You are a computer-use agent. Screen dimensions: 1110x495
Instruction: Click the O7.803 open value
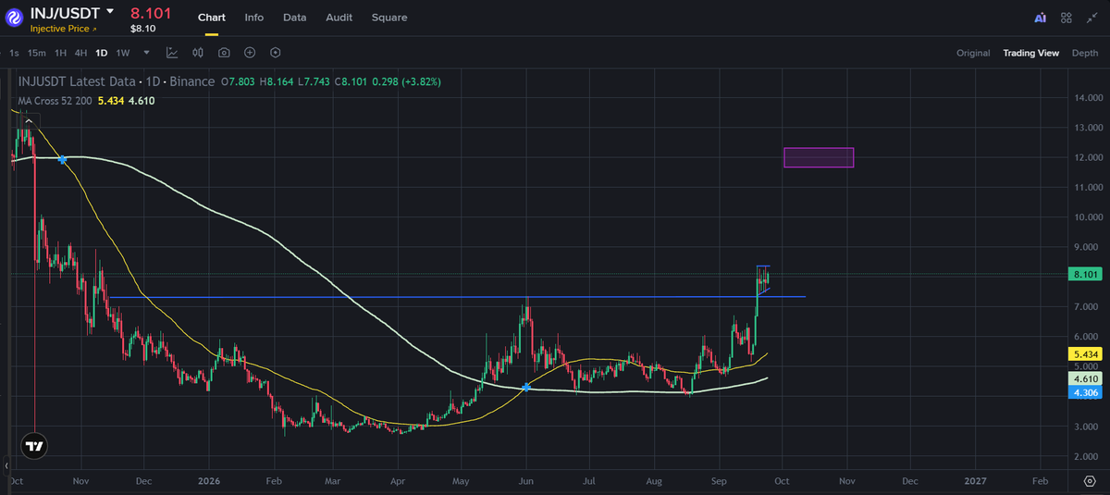tap(238, 81)
